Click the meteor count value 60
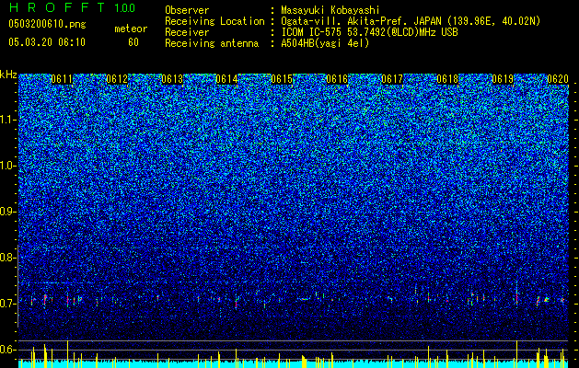This screenshot has height=368, width=579. tap(133, 42)
